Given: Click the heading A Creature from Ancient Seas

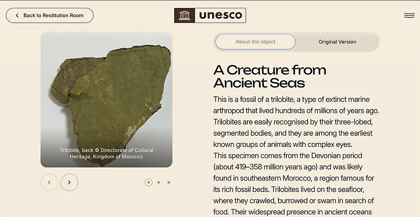Looking at the screenshot, I should point(270,76).
